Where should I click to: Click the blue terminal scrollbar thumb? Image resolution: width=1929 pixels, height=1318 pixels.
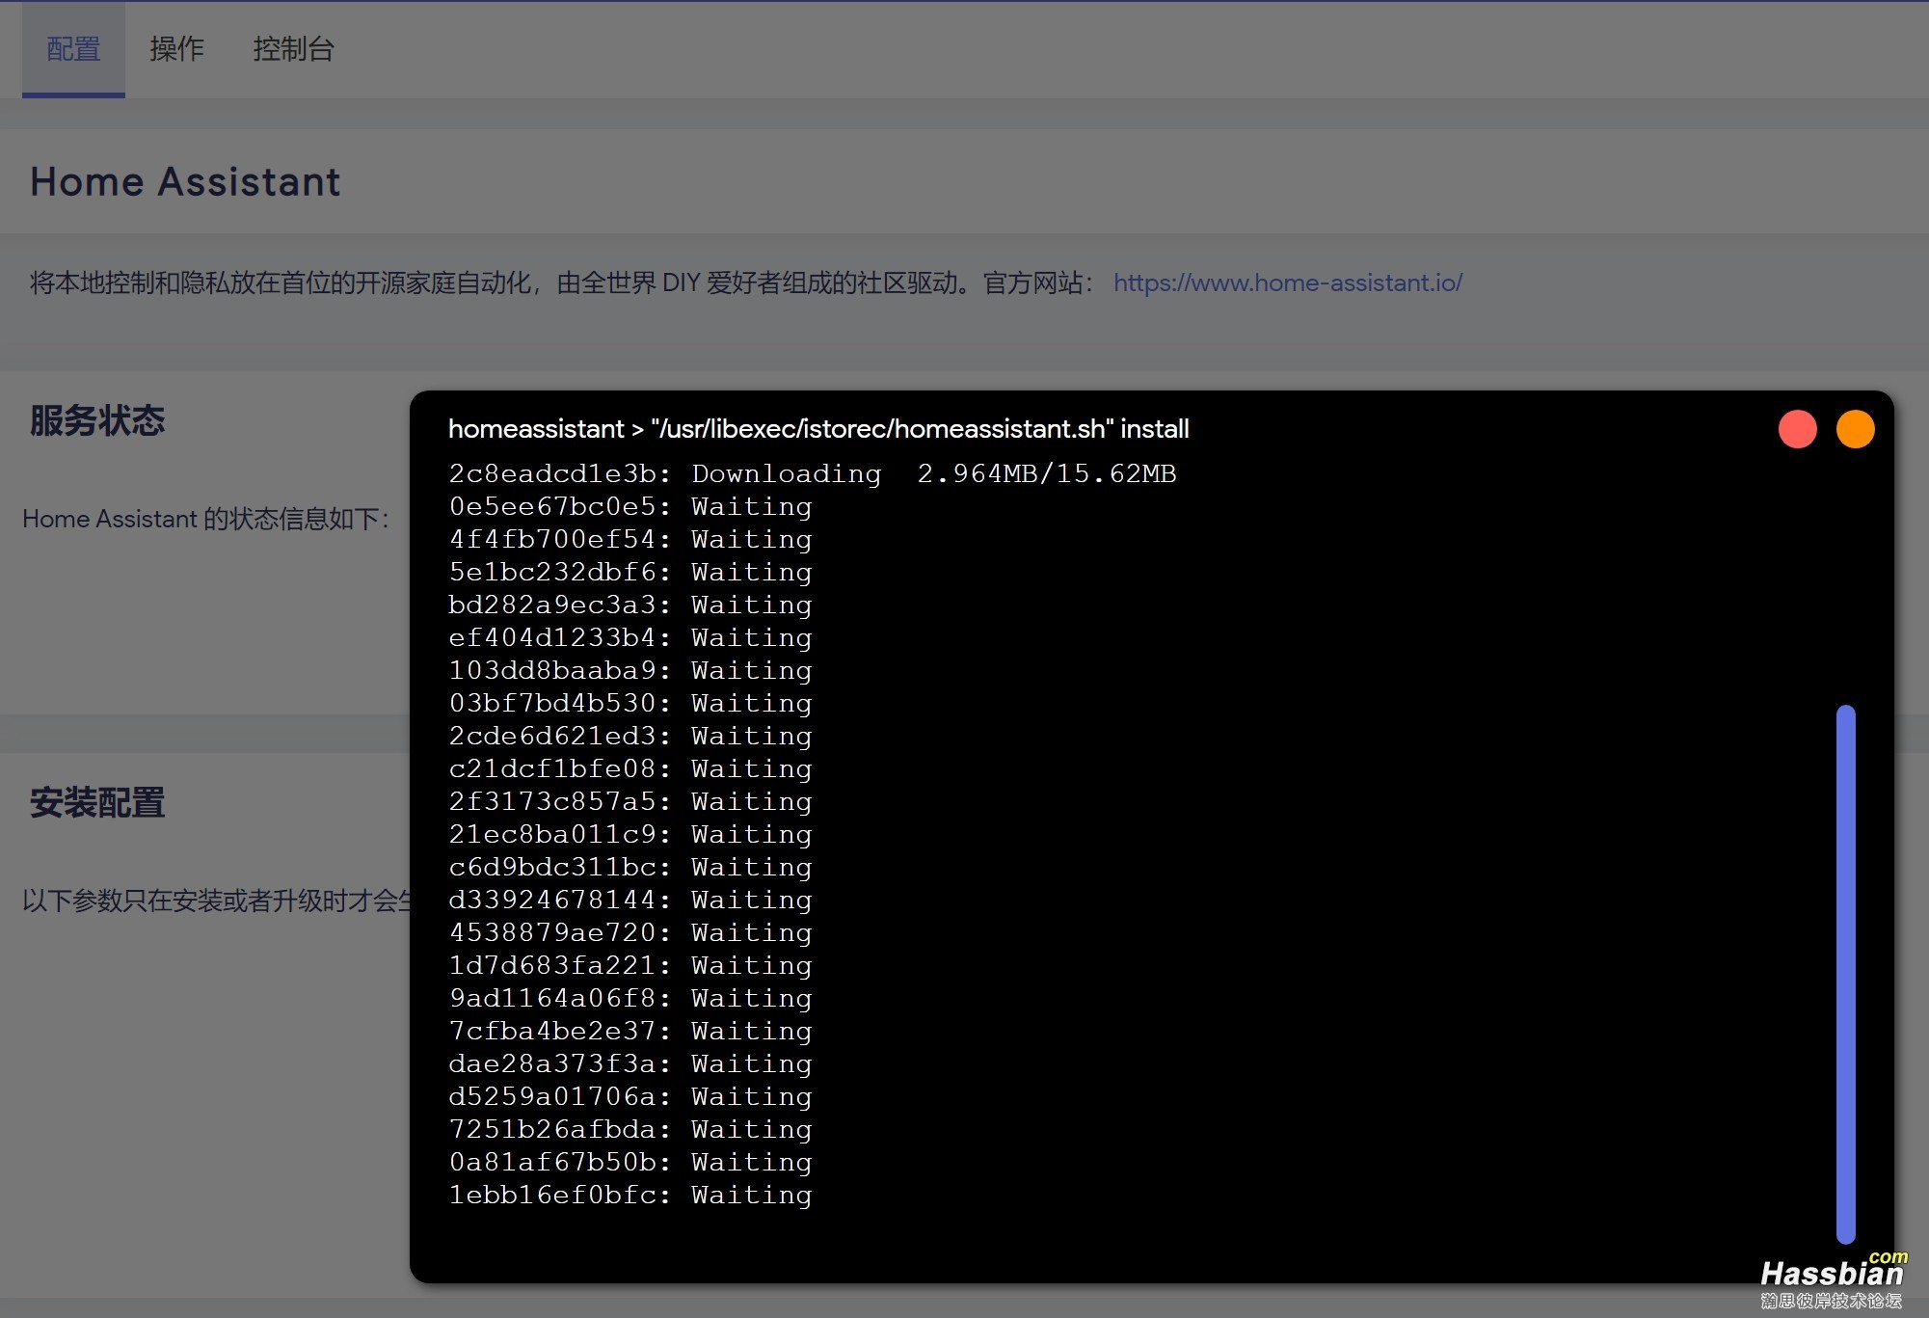pos(1845,974)
